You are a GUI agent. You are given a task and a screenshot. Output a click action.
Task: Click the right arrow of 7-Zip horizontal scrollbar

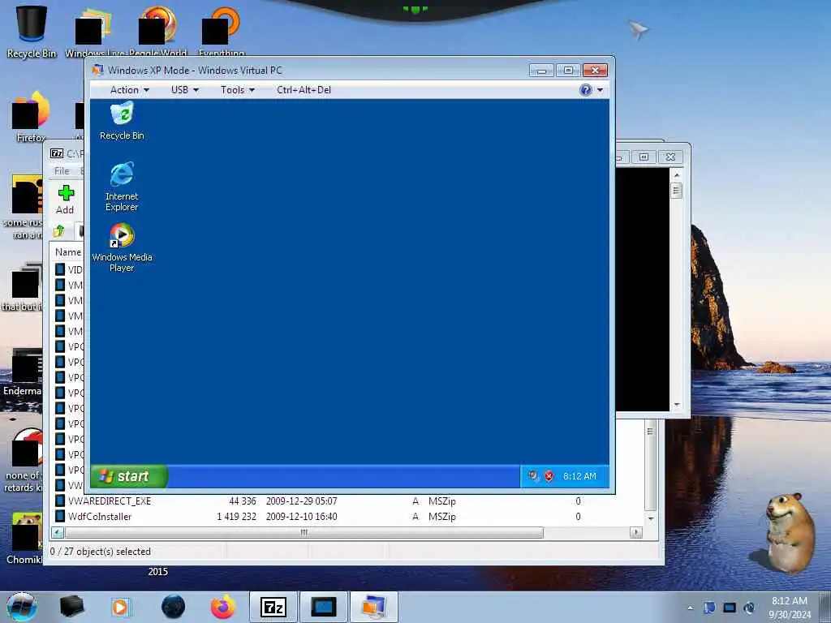[636, 532]
